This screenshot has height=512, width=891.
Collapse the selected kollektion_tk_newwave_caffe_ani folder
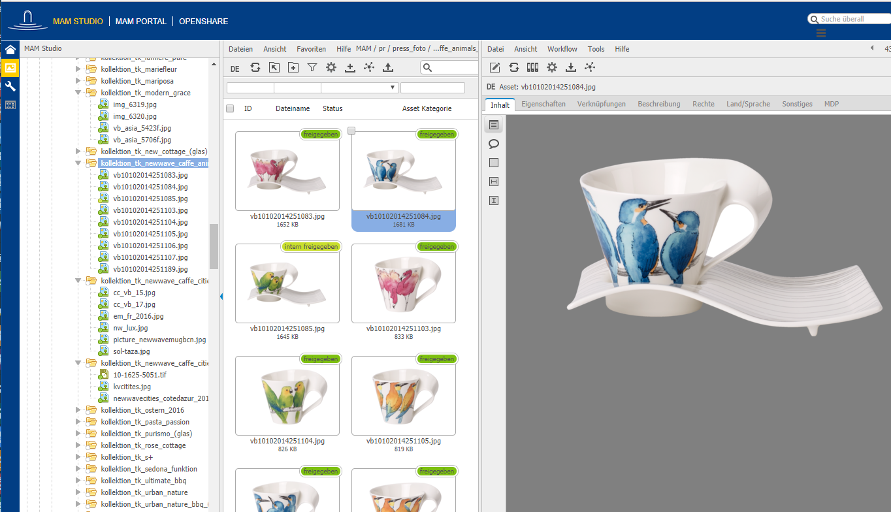(78, 163)
